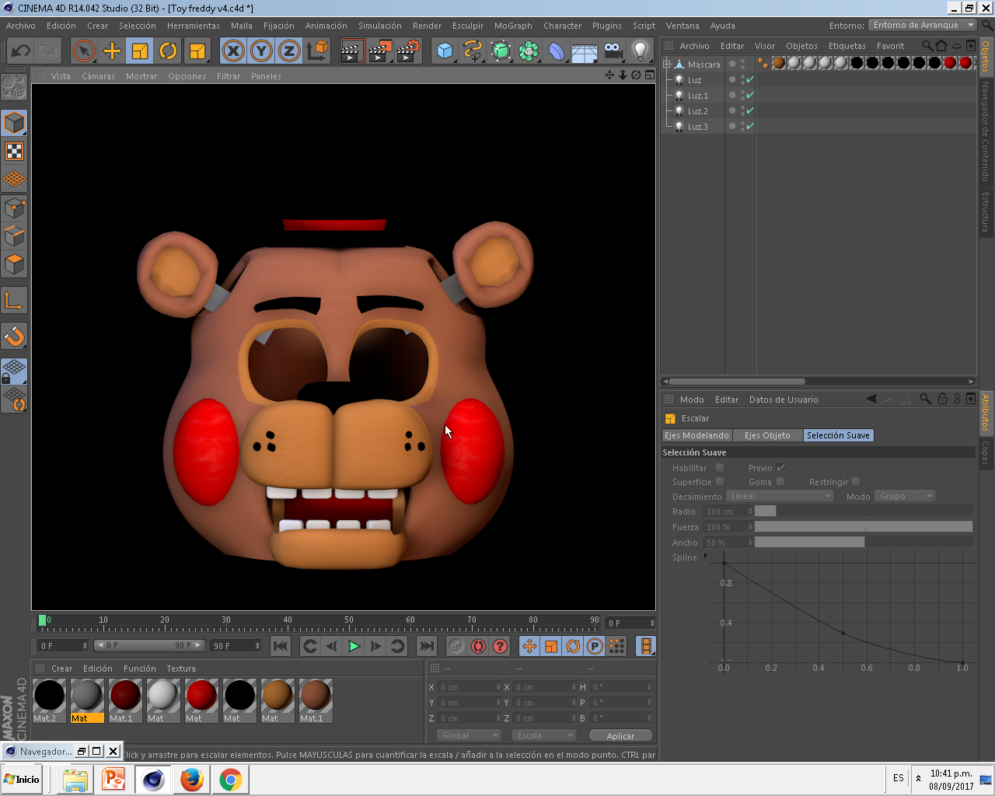
Task: Open the MoGraph menu
Action: (x=513, y=26)
